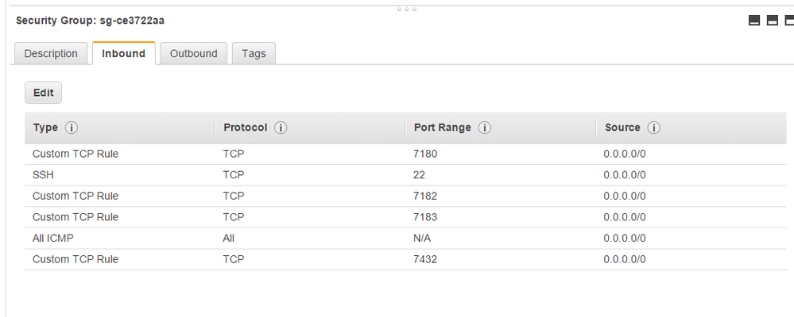
Task: Click the Source column header
Action: [x=622, y=128]
